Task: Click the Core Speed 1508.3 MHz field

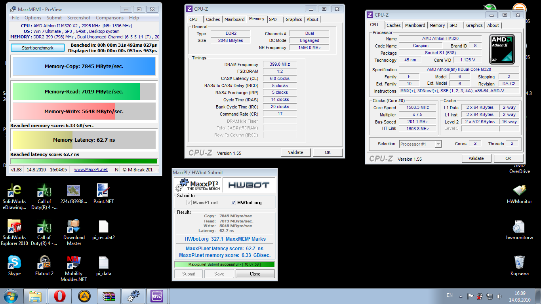Action: tap(417, 108)
